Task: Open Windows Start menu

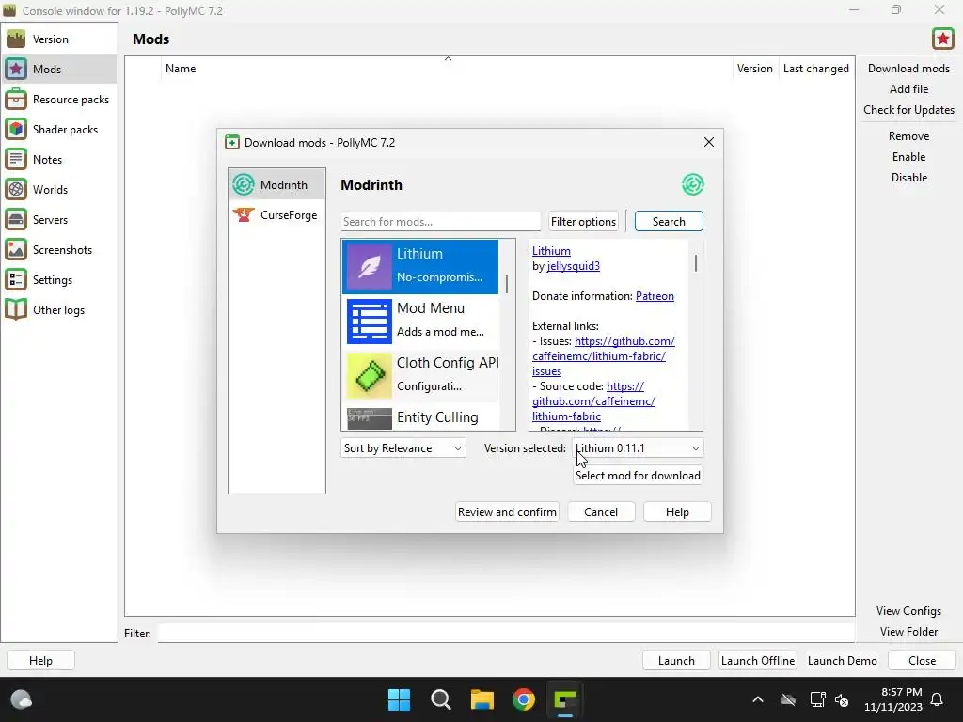Action: tap(399, 699)
